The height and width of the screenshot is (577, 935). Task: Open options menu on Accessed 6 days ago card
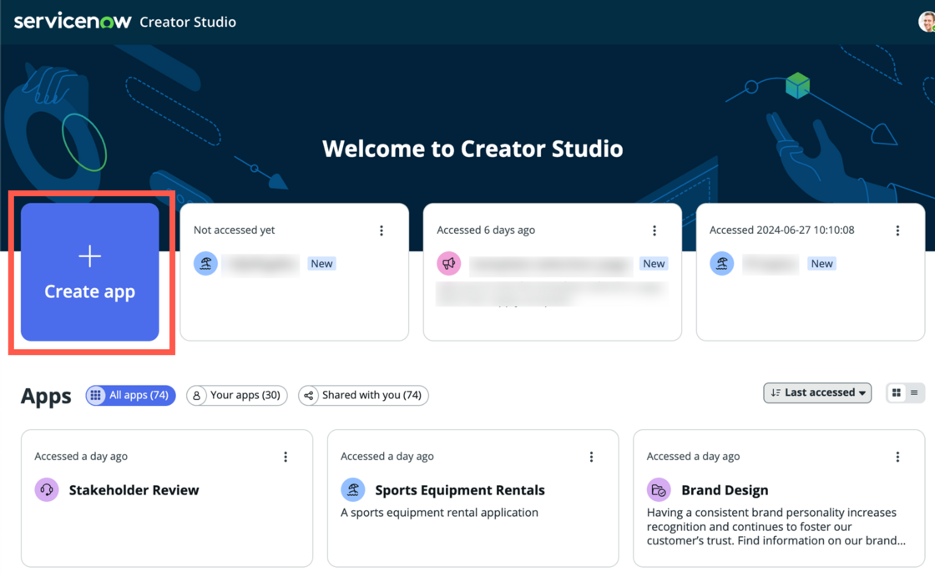(654, 230)
